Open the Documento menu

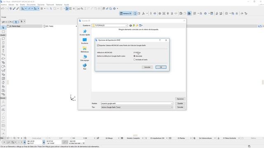point(31,5)
